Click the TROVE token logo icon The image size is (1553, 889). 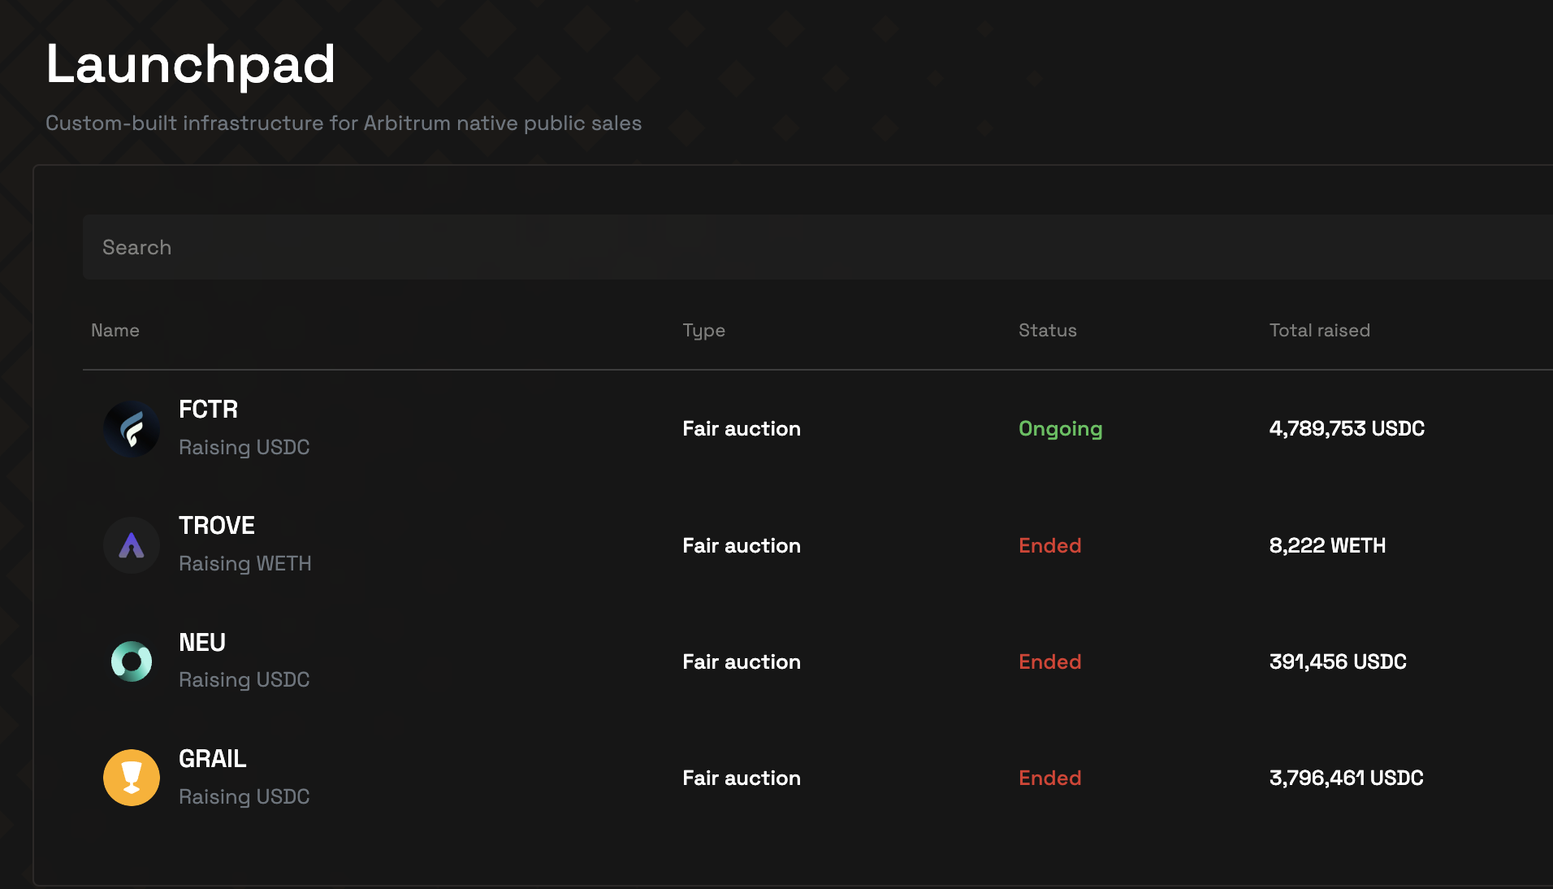coord(132,545)
